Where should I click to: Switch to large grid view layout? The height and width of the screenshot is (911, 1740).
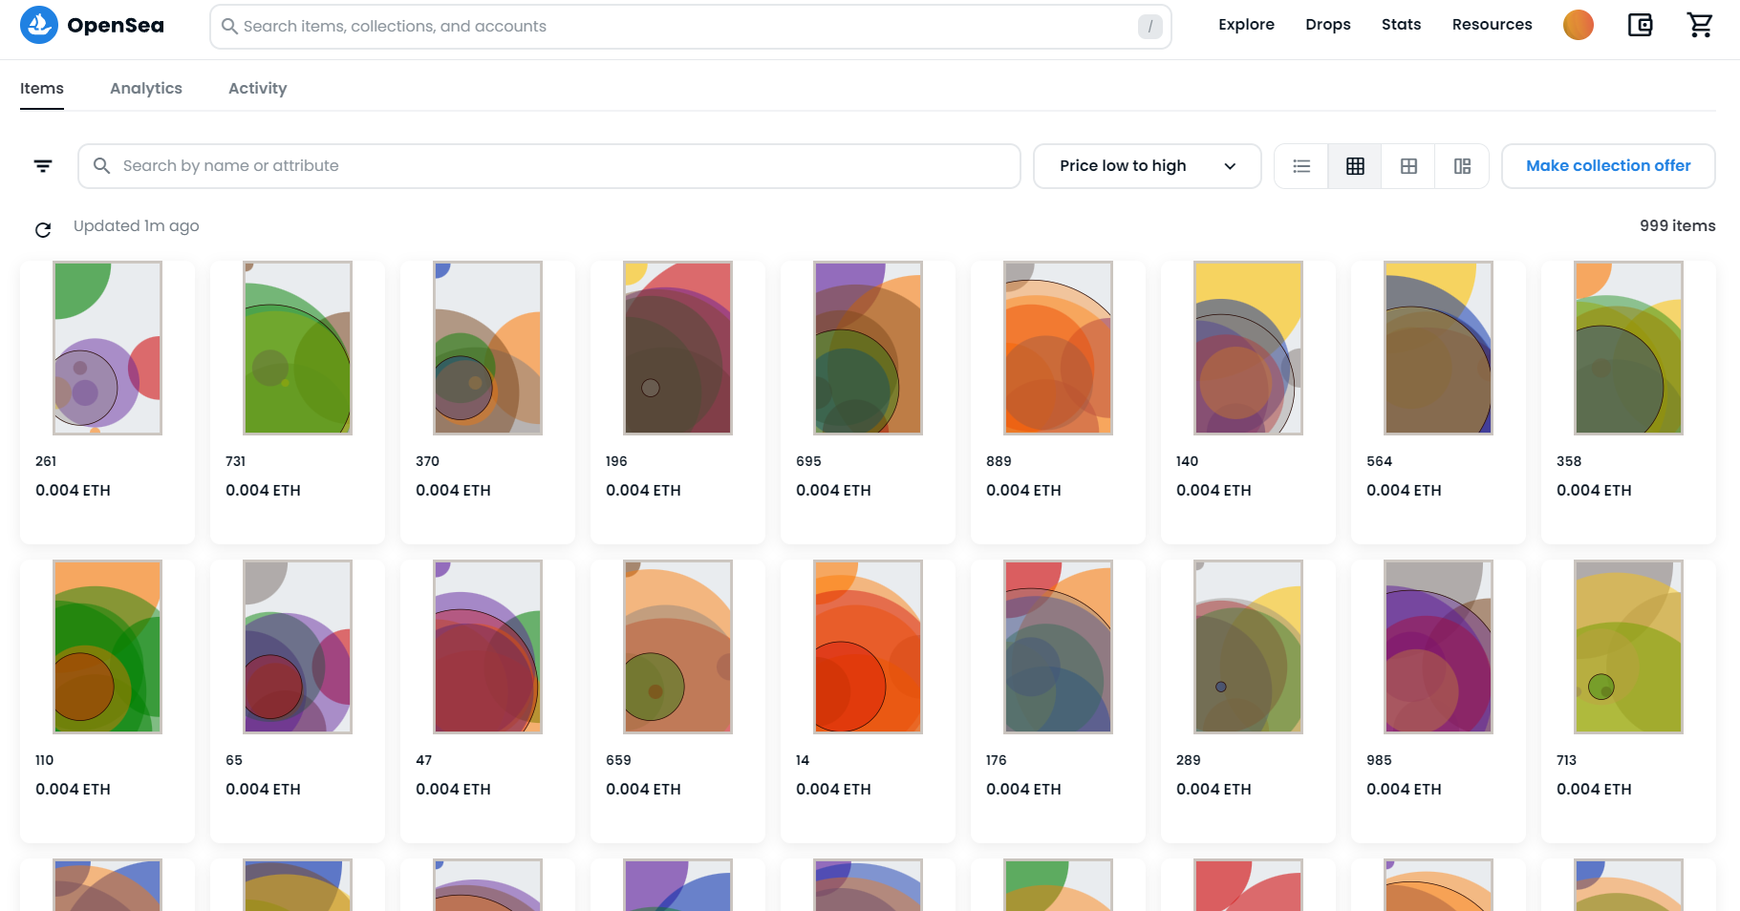coord(1408,166)
